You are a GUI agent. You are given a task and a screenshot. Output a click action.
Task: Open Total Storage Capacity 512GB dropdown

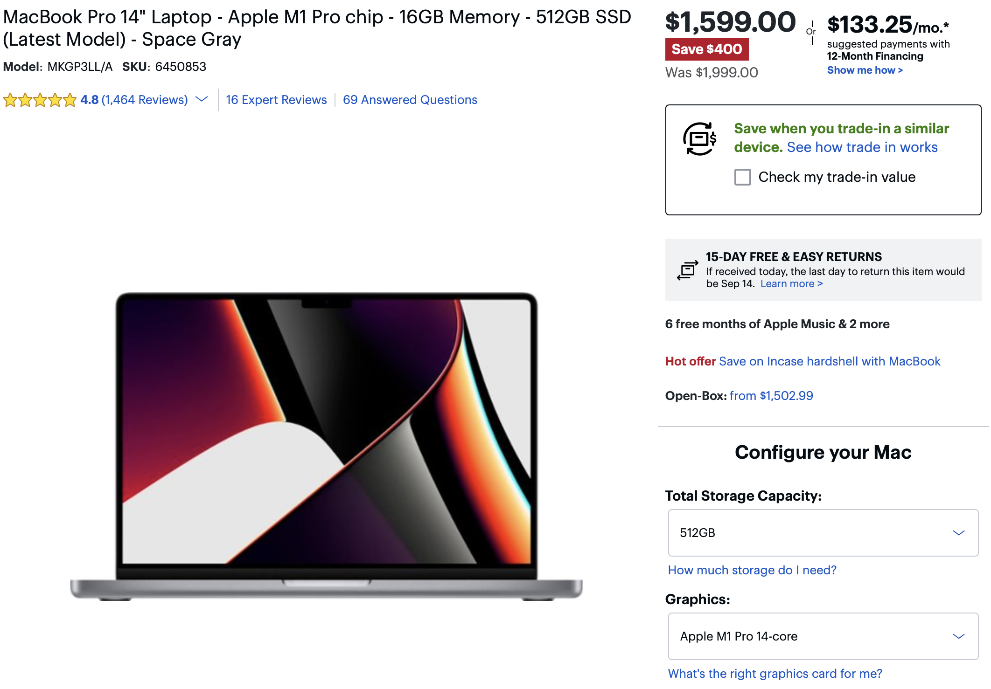point(823,533)
